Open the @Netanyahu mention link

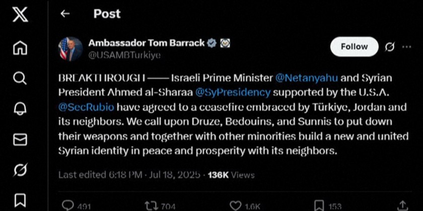point(306,79)
